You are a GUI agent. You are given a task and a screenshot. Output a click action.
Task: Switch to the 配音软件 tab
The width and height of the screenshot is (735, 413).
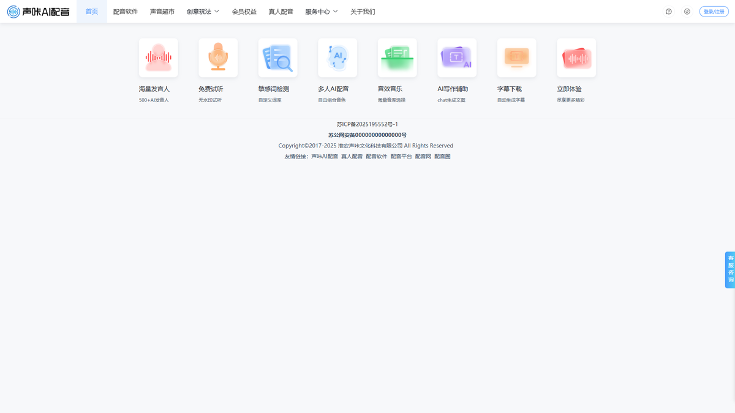point(126,12)
